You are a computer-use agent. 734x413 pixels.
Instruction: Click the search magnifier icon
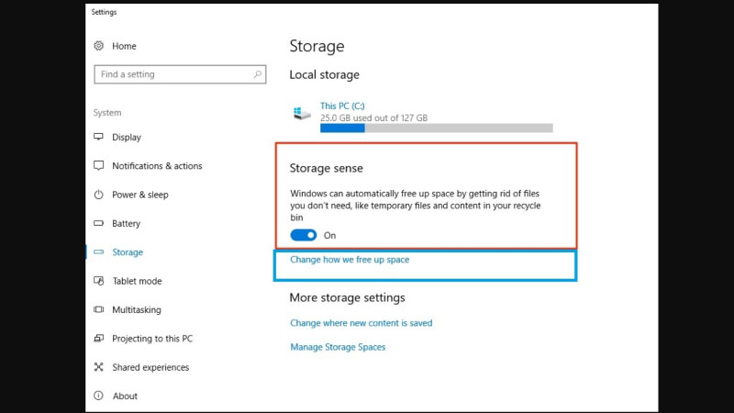257,74
